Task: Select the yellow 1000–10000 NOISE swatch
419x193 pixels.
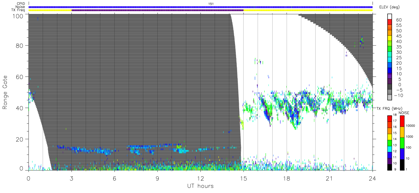Action: 402,132
